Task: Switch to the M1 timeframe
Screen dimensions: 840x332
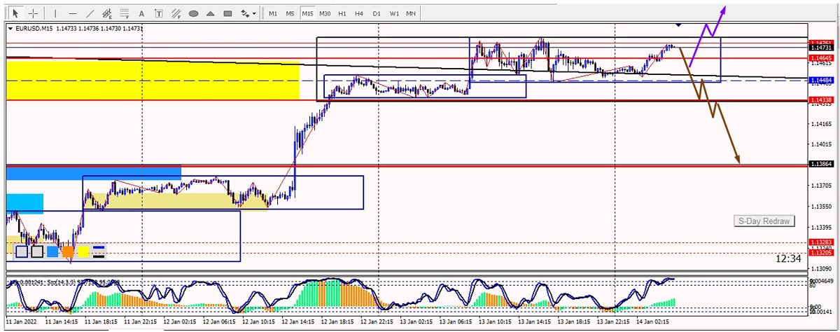Action: 273,13
